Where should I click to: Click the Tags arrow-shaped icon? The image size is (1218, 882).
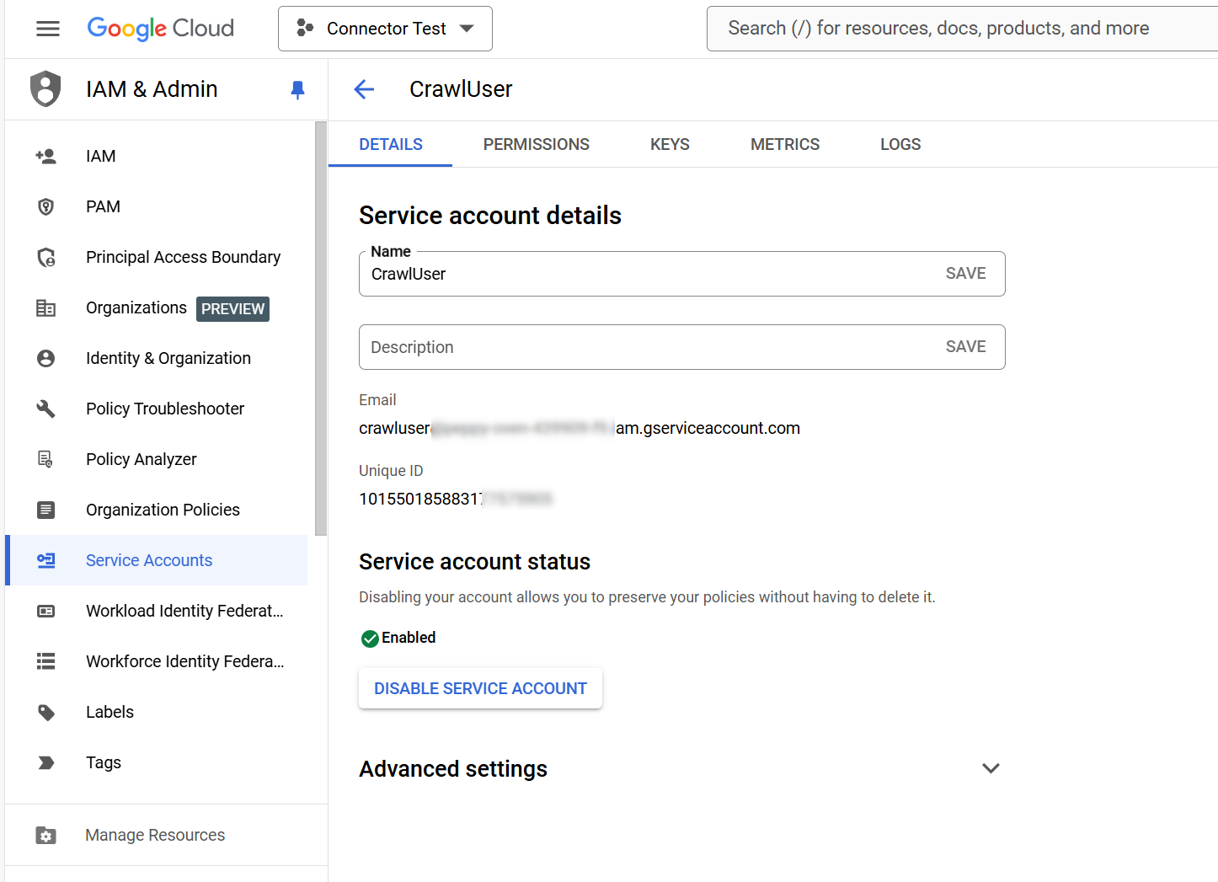pyautogui.click(x=45, y=762)
